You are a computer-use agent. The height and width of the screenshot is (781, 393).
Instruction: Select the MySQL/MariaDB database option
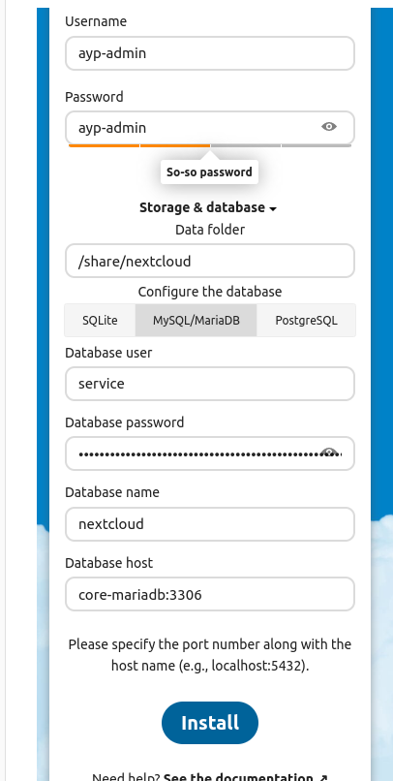click(196, 321)
